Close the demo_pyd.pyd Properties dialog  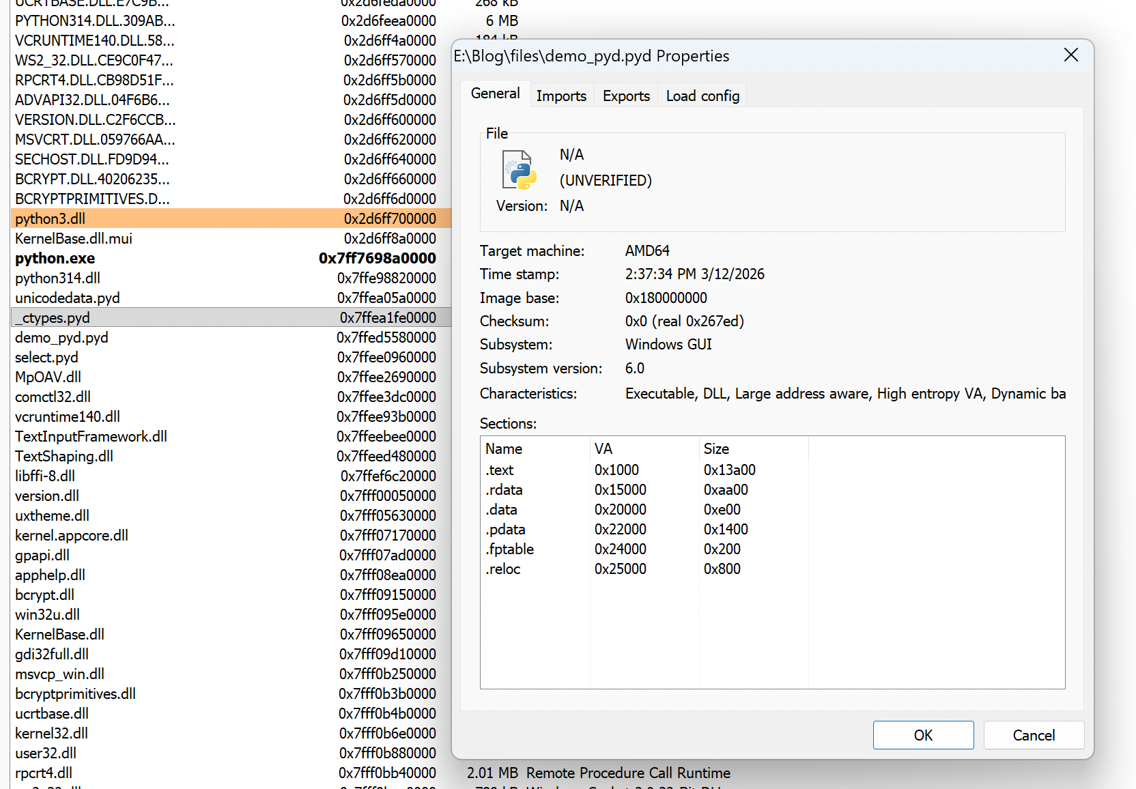pos(1071,55)
